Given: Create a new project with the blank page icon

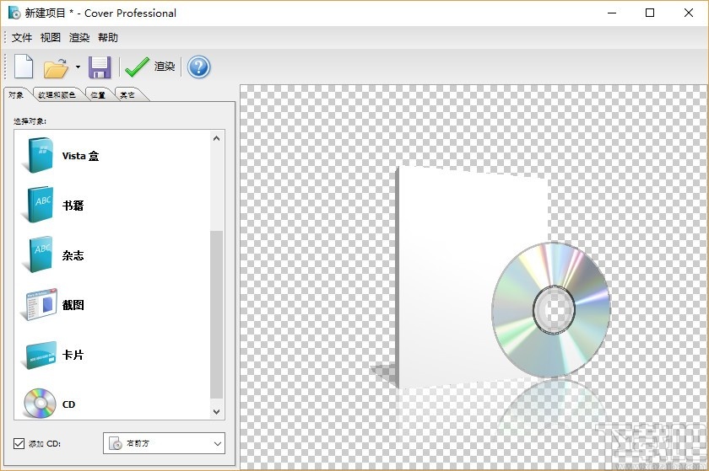Looking at the screenshot, I should pos(24,67).
